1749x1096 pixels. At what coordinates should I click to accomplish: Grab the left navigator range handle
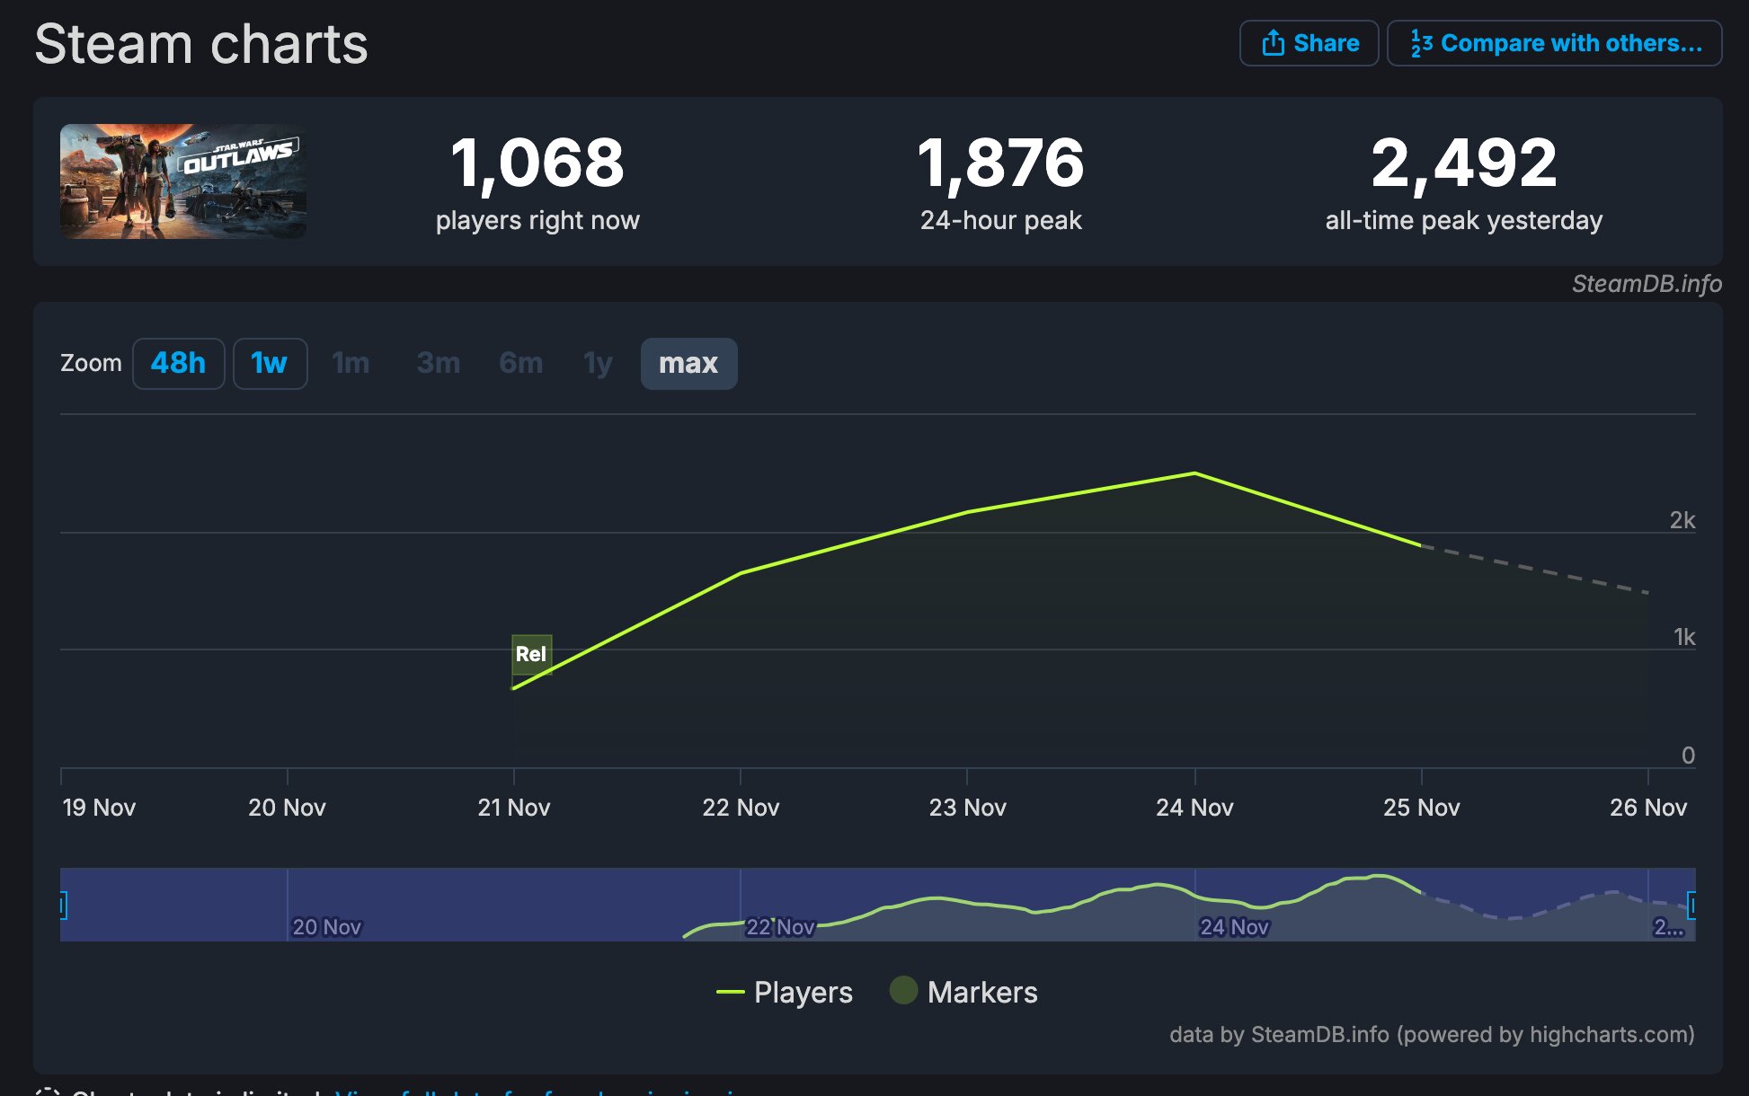(62, 906)
